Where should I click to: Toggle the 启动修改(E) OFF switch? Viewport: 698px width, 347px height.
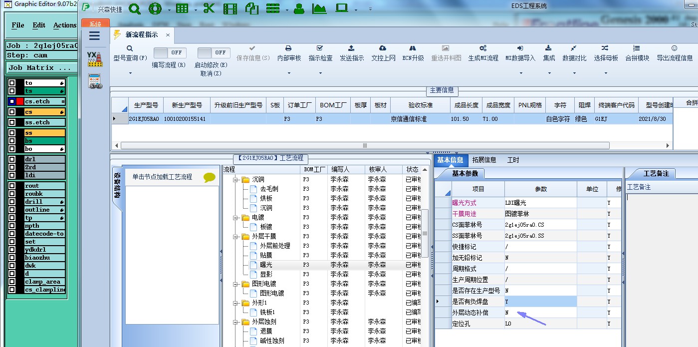[x=214, y=52]
